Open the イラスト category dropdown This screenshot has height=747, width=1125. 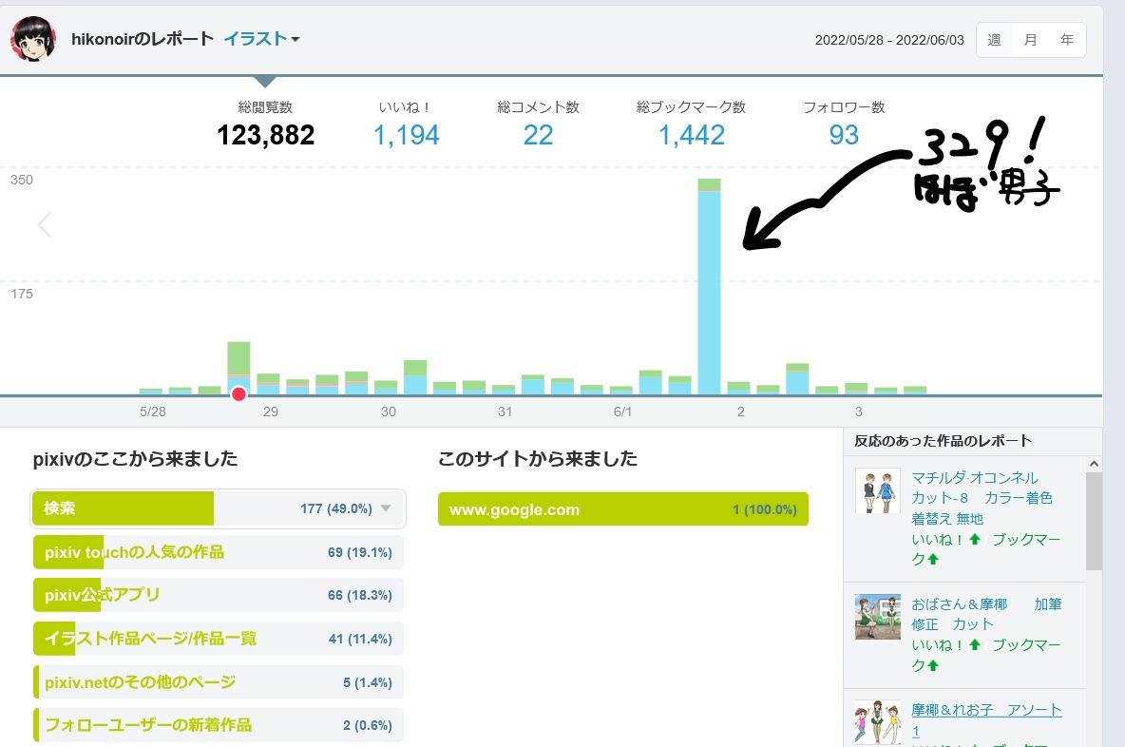click(x=262, y=39)
